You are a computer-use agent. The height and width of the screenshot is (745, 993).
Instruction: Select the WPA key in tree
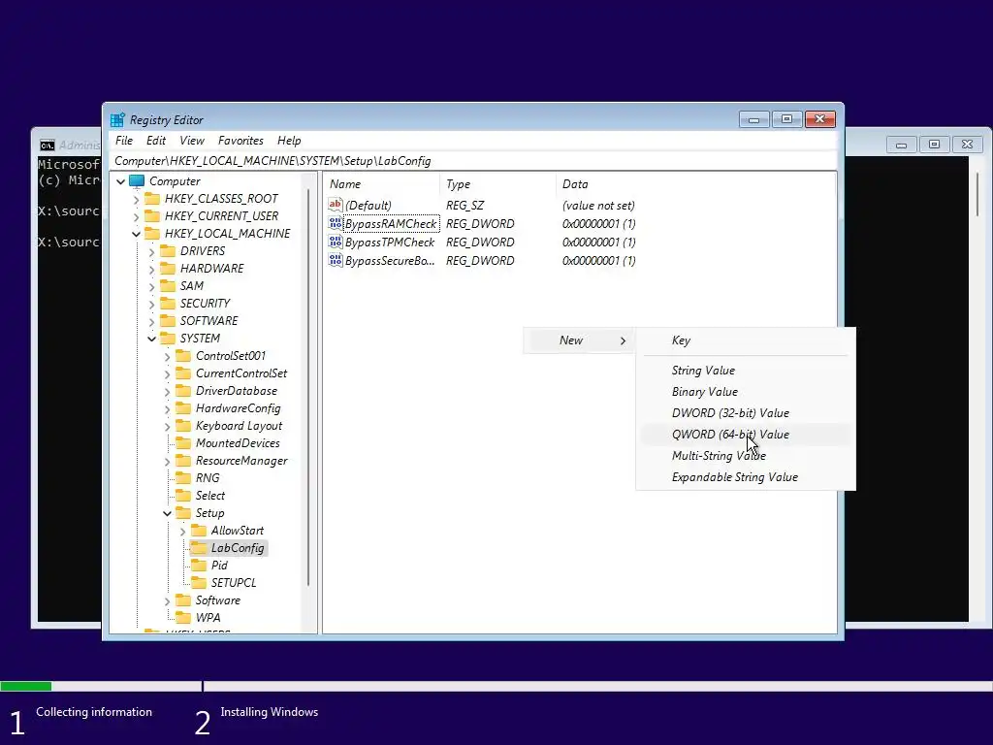[x=208, y=618]
